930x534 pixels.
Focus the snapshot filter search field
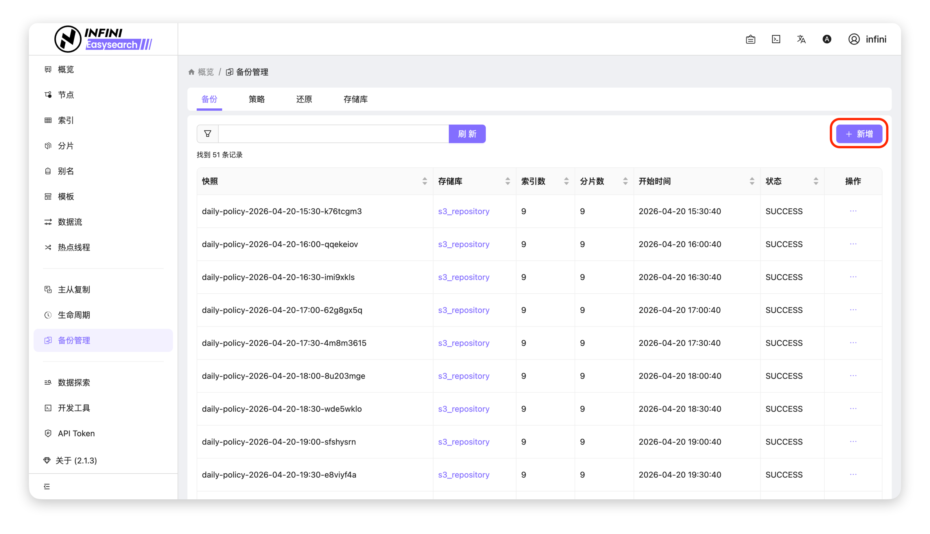pyautogui.click(x=333, y=134)
